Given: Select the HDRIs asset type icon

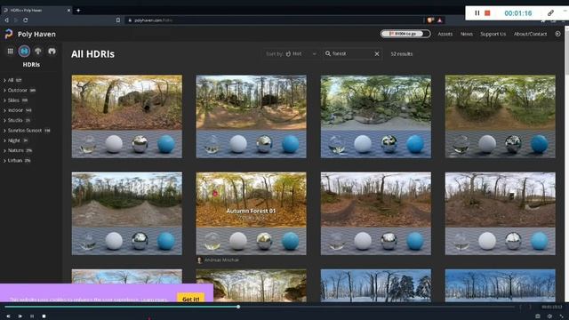Looking at the screenshot, I should point(24,52).
